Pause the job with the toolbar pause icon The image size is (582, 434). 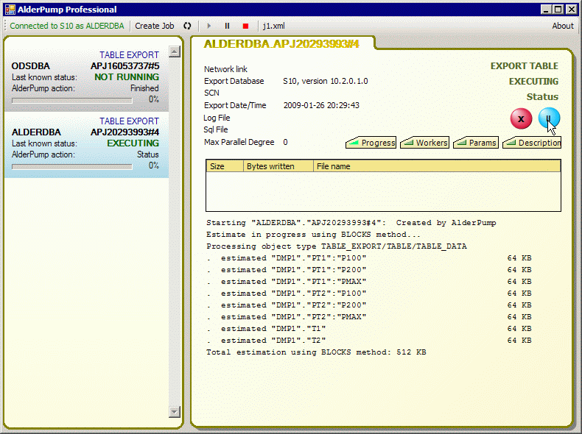click(x=227, y=26)
